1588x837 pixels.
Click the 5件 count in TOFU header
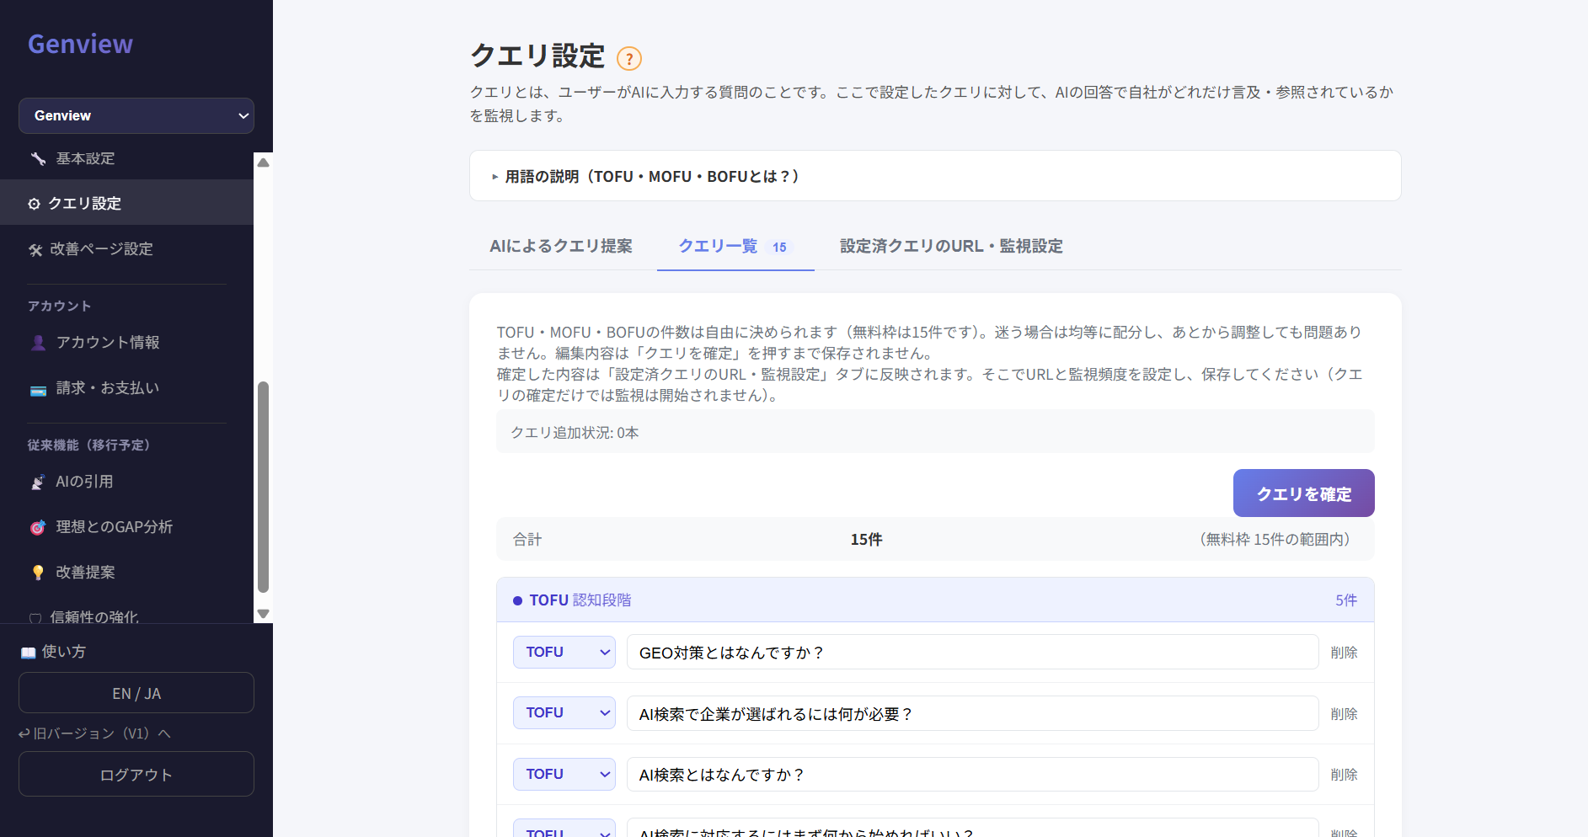click(1346, 600)
